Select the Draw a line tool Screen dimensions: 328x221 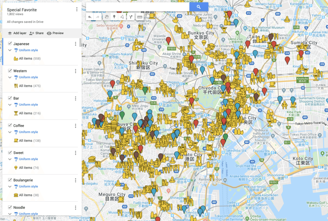[x=122, y=17]
